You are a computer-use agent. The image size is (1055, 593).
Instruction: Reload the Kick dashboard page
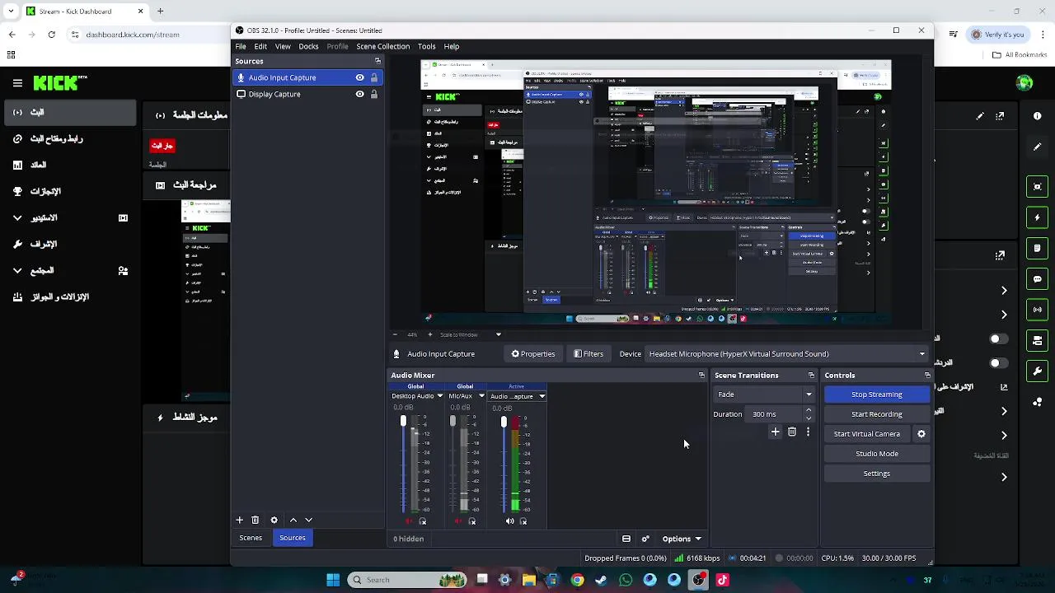[51, 35]
